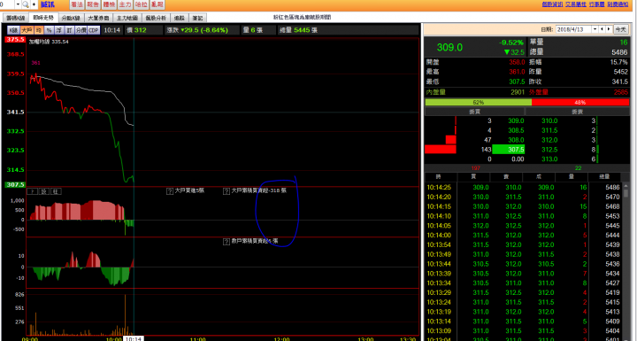637x341 pixels.
Task: Toggle the 分價 chart button
Action: (x=81, y=30)
